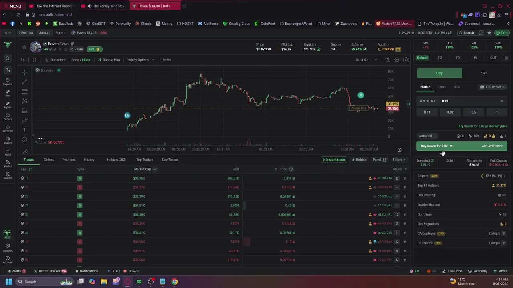Viewport: 513px width, 288px height.
Task: Select the 0.5 amount preset
Action: 473,112
